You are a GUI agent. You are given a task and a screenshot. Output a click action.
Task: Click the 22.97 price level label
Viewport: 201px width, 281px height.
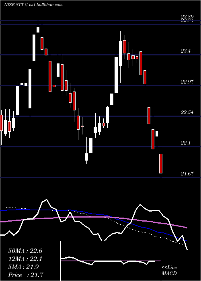(187, 82)
